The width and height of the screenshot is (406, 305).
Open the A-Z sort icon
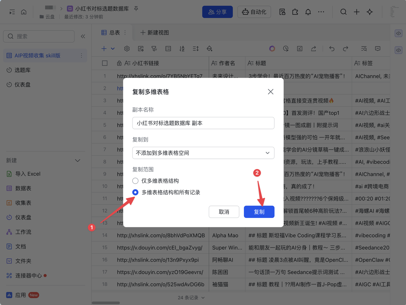click(182, 49)
